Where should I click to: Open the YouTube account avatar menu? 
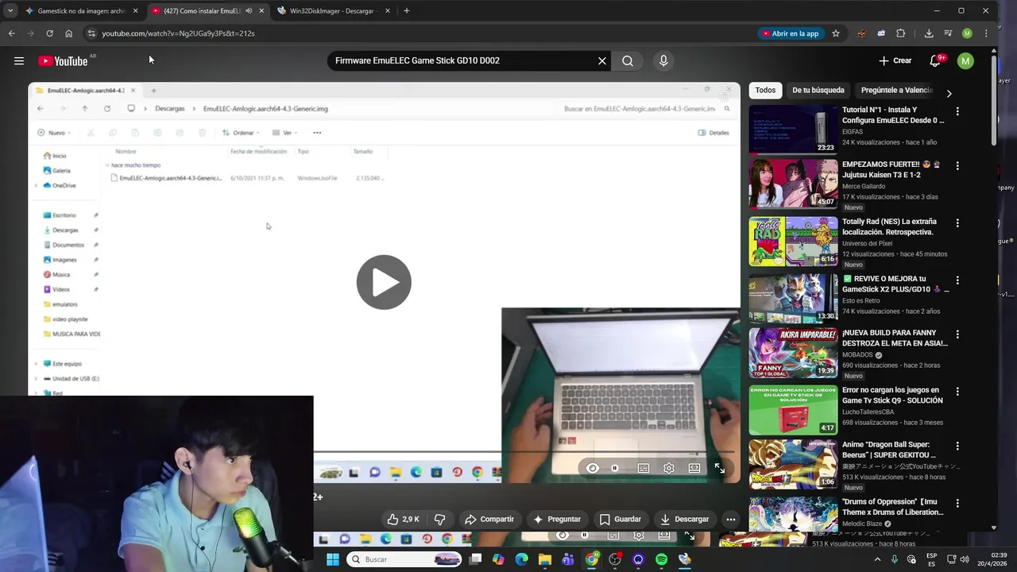[965, 60]
